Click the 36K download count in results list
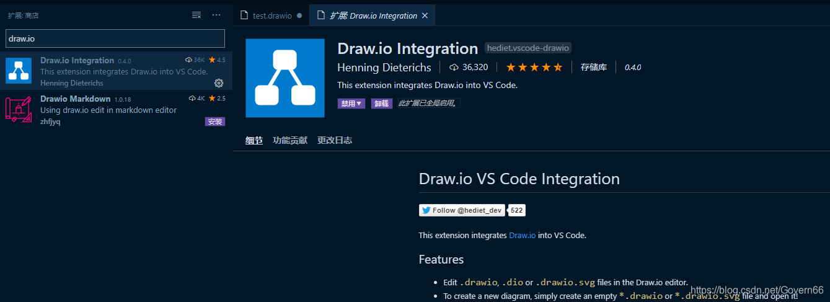830x302 pixels. coord(195,60)
